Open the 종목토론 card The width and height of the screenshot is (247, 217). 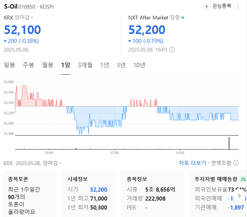click(29, 194)
